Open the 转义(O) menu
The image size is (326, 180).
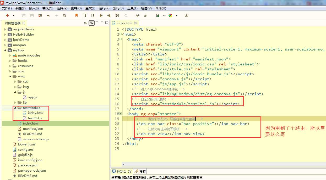48,8
